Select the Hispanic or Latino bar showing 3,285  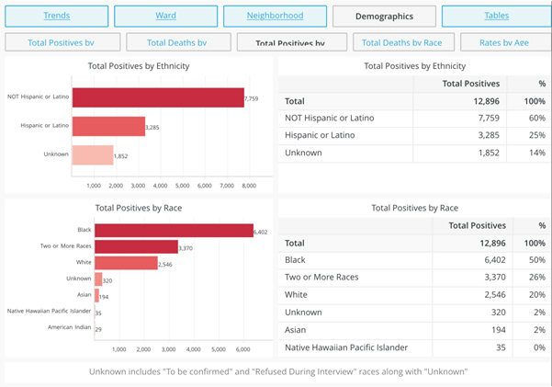[x=108, y=126]
